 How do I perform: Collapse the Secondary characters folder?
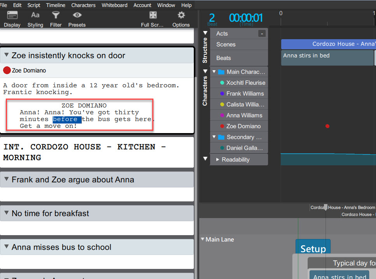(x=214, y=137)
